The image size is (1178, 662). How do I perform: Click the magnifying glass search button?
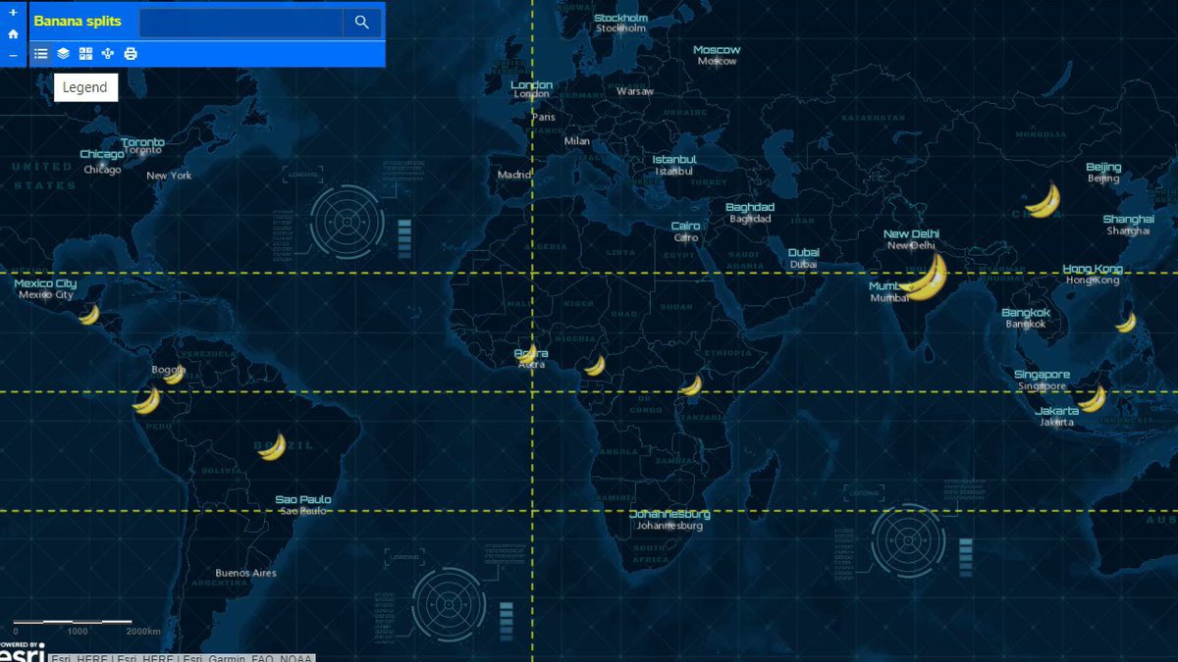point(362,23)
